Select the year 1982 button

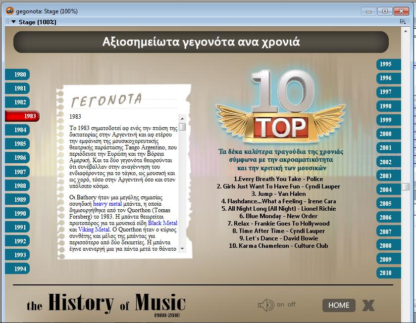(17, 102)
